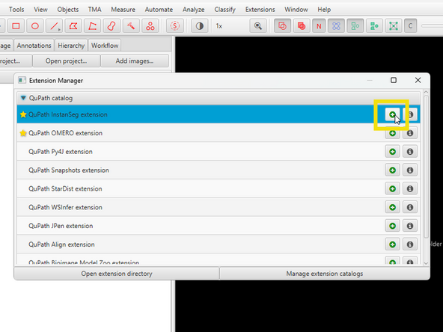Open Brightness and Contrast dialog
Screen dimensions: 443x332
[200, 26]
